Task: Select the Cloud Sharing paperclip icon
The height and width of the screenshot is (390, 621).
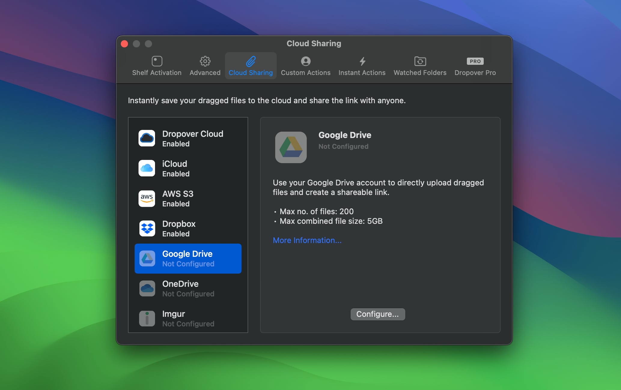Action: [x=251, y=61]
